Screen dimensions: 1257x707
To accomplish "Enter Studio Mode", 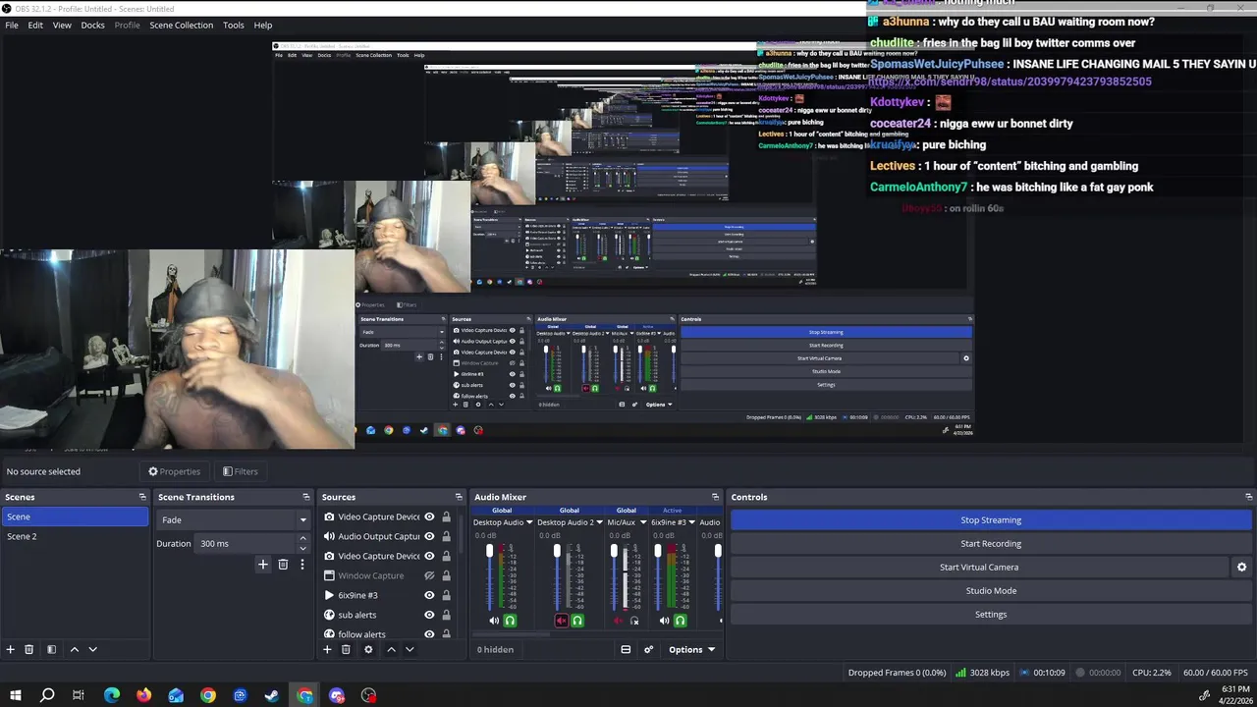I will (x=991, y=590).
